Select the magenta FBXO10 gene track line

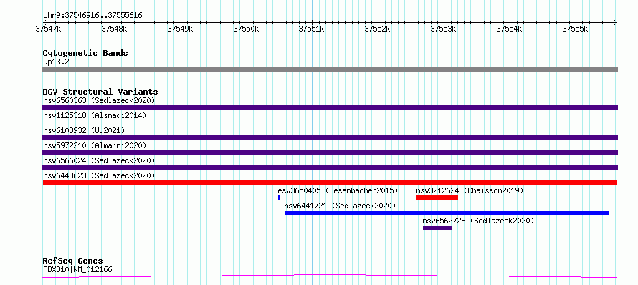pos(330,276)
